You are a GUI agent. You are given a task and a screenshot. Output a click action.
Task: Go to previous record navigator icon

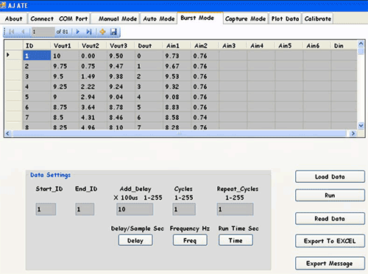[x=23, y=32]
